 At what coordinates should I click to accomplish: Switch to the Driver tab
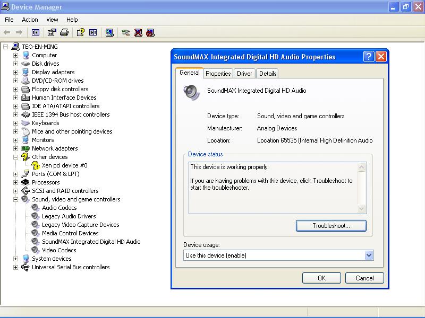244,74
